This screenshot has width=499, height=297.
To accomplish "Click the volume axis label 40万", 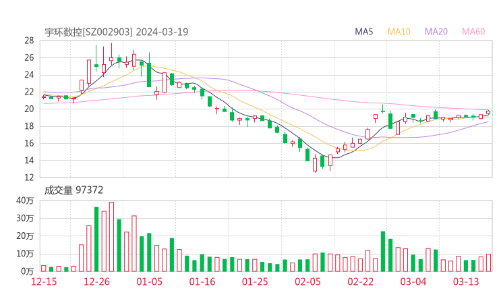I will [x=25, y=200].
